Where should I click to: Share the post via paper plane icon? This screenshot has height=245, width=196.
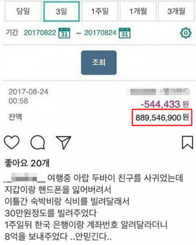click(64, 142)
